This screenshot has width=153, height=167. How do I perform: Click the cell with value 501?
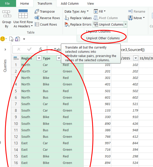coord(98,91)
